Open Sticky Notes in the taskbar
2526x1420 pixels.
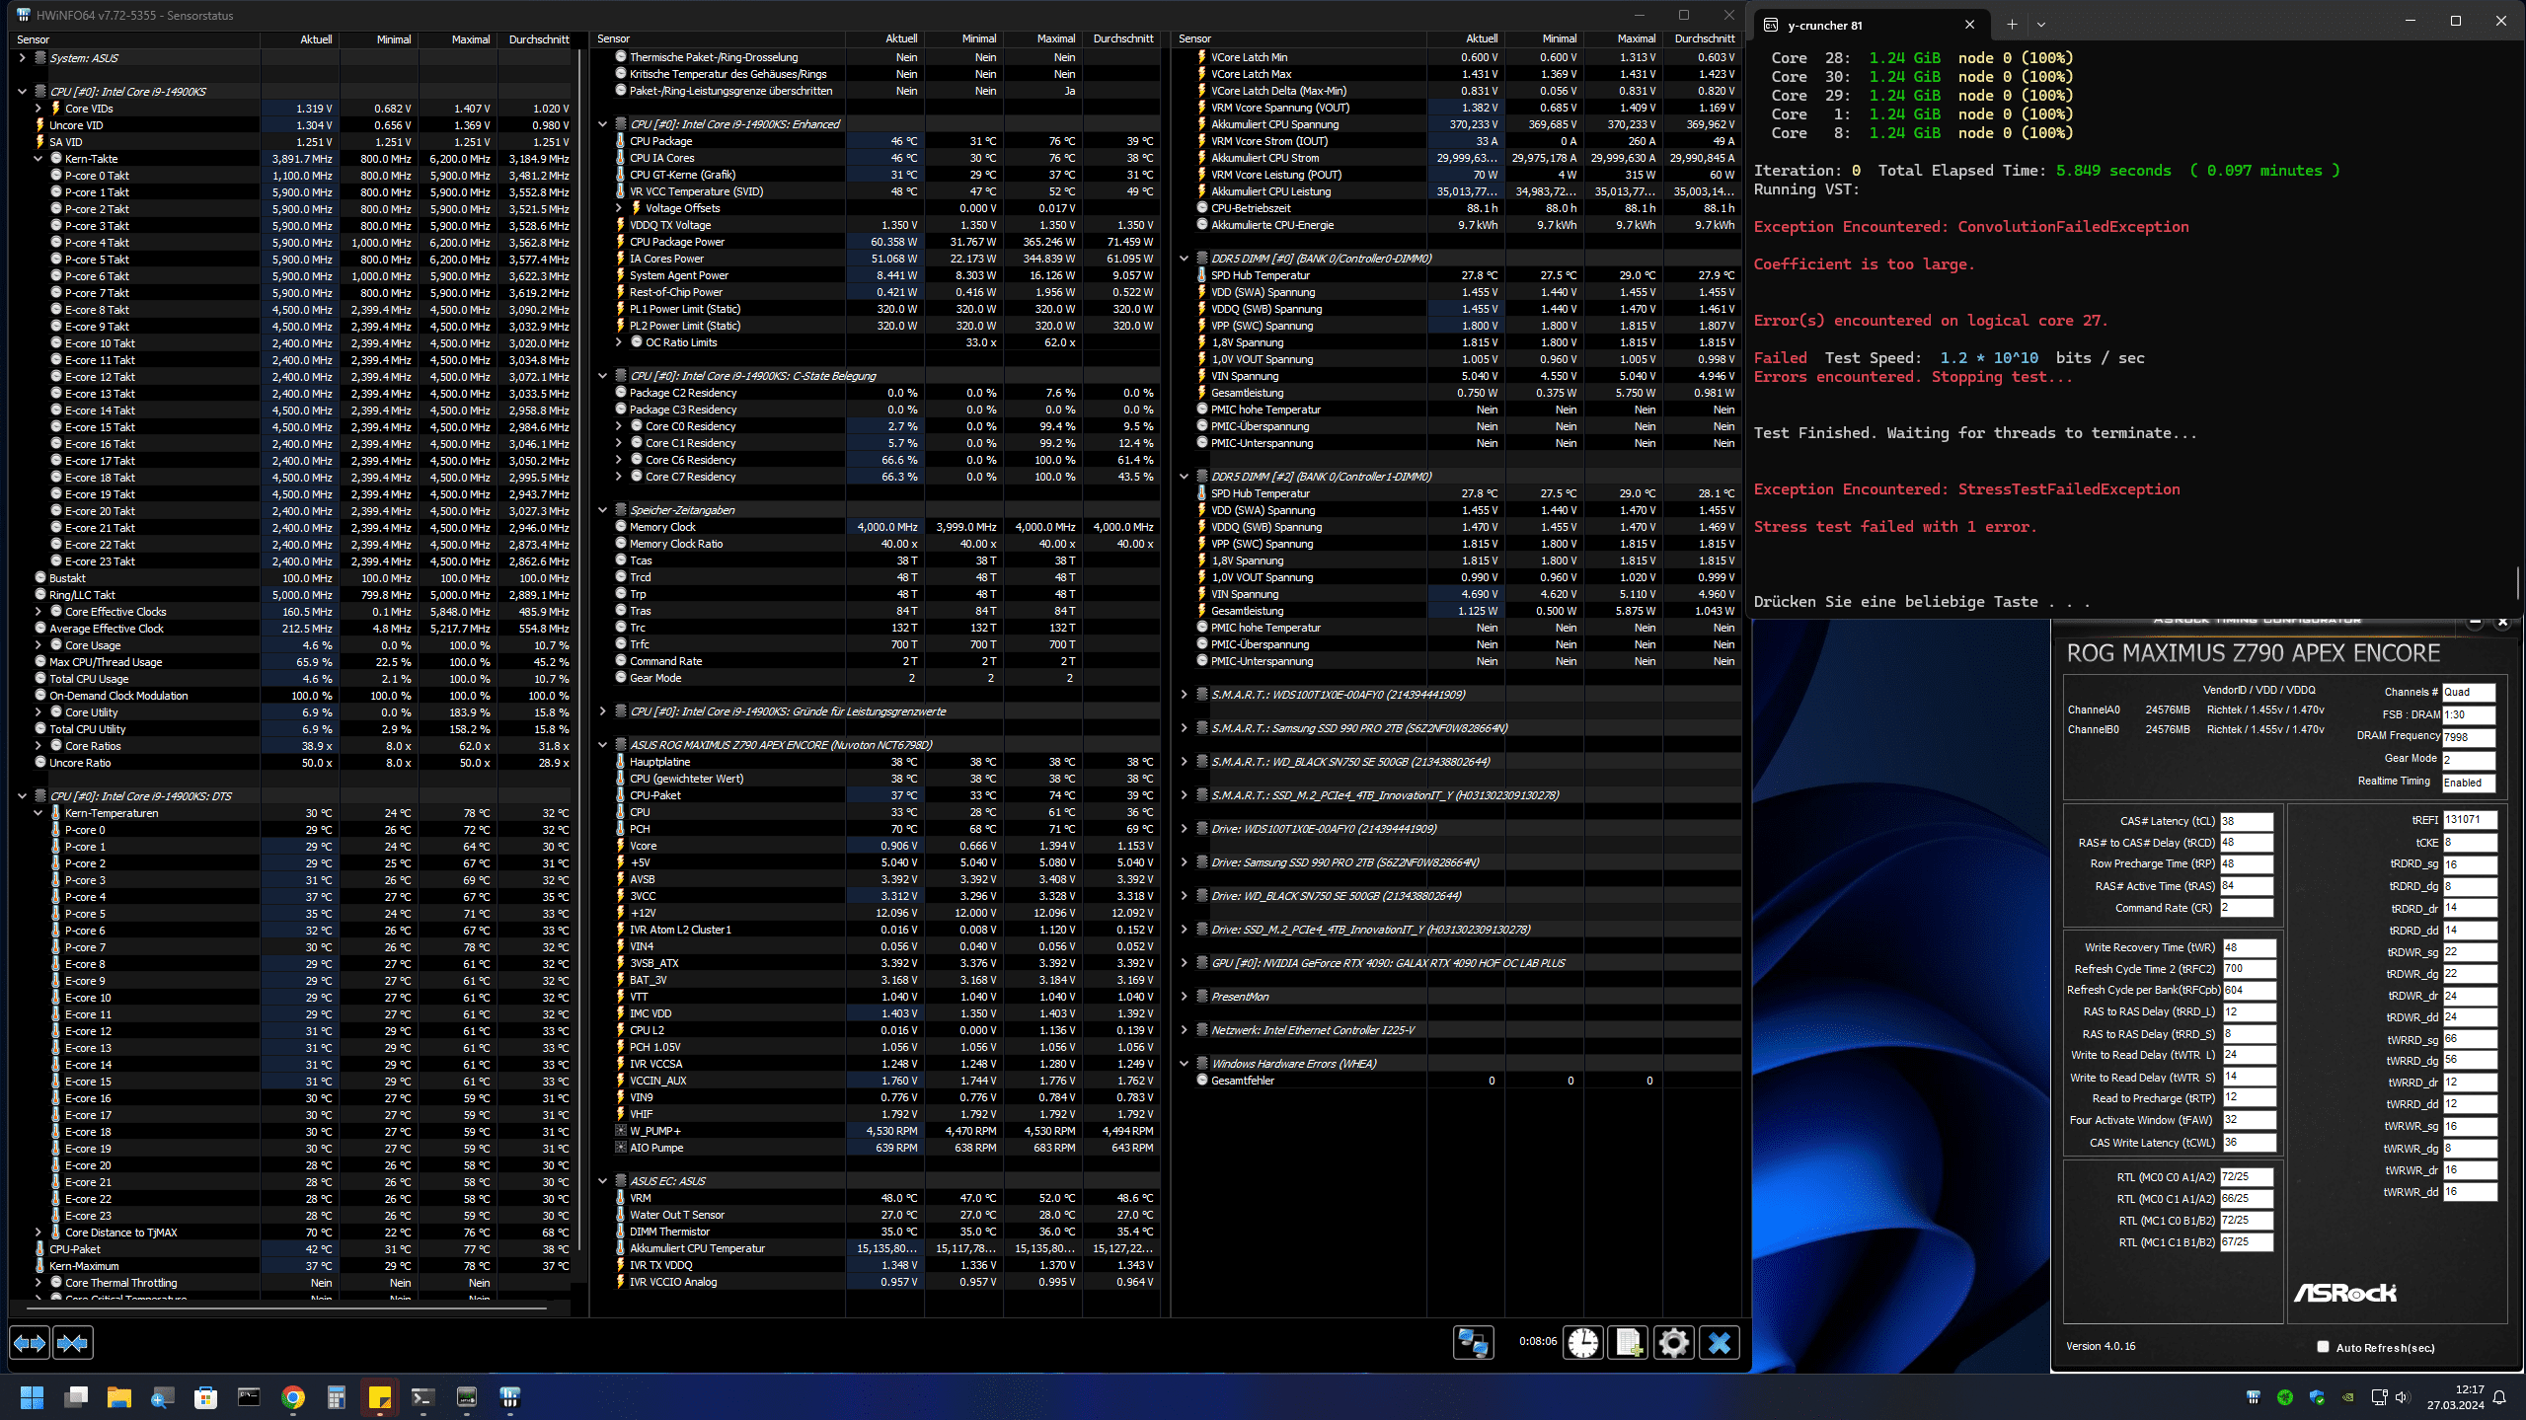[380, 1397]
